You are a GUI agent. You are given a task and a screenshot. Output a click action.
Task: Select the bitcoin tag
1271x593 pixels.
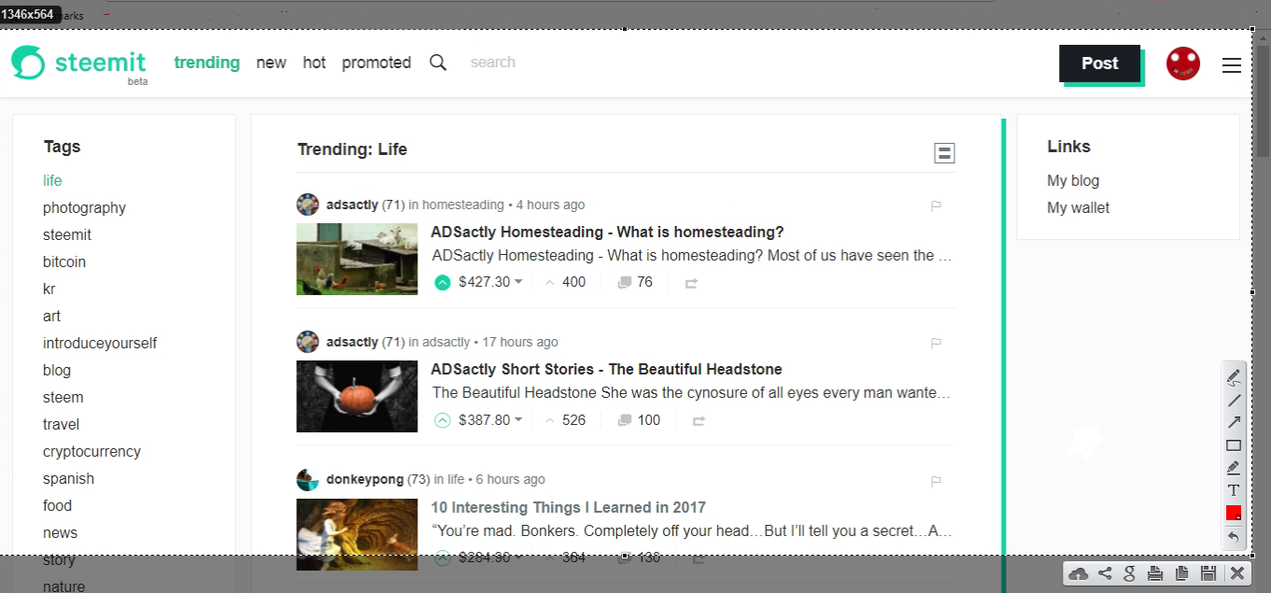[x=64, y=261]
